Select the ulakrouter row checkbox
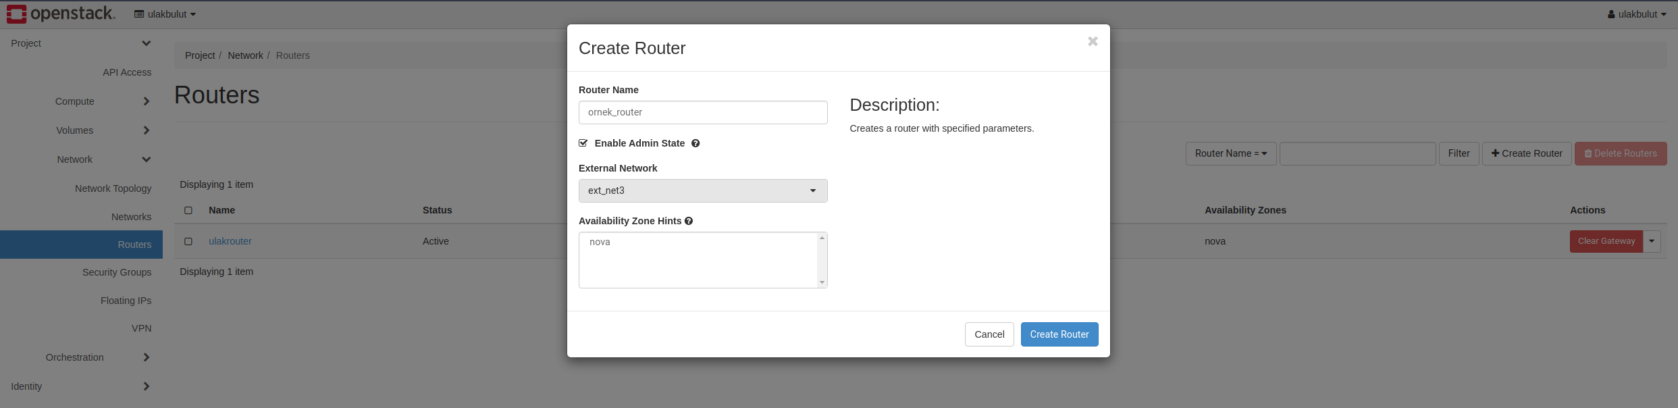This screenshot has width=1678, height=408. coord(188,241)
